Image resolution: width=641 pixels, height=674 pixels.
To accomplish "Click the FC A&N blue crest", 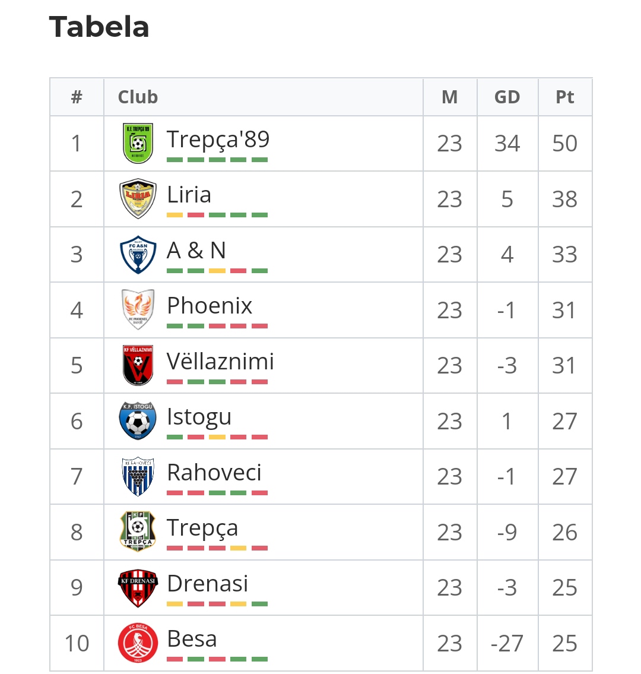I will [x=138, y=255].
